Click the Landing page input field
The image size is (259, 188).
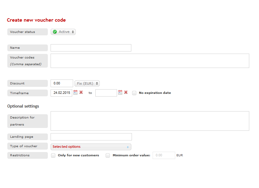click(91, 137)
